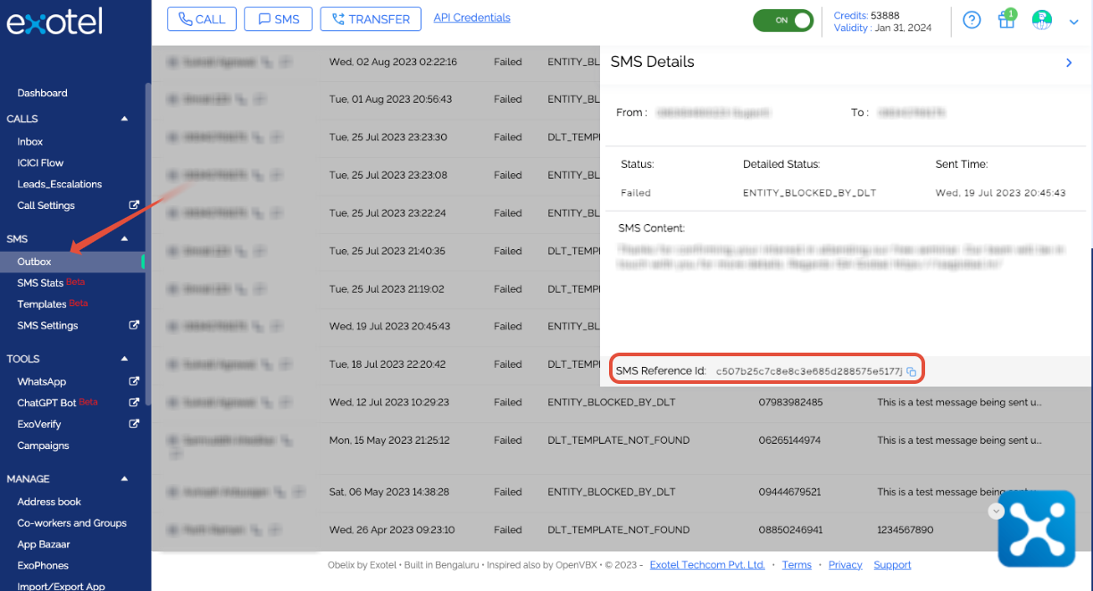1093x591 pixels.
Task: Open the user profile avatar
Action: [x=1041, y=20]
